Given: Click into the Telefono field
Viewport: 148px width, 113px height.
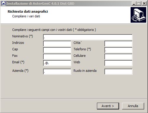Looking at the screenshot, I should click(x=119, y=50).
